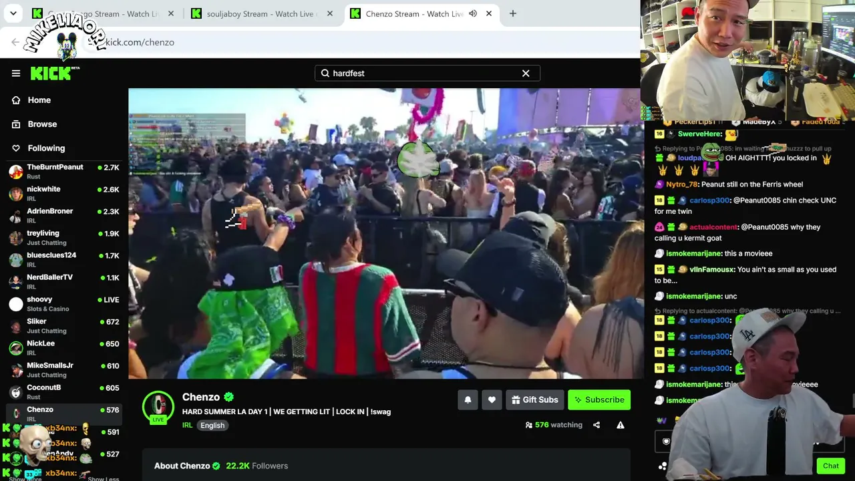The height and width of the screenshot is (481, 855).
Task: Click nickwhite's avatar in the sidebar
Action: point(16,194)
